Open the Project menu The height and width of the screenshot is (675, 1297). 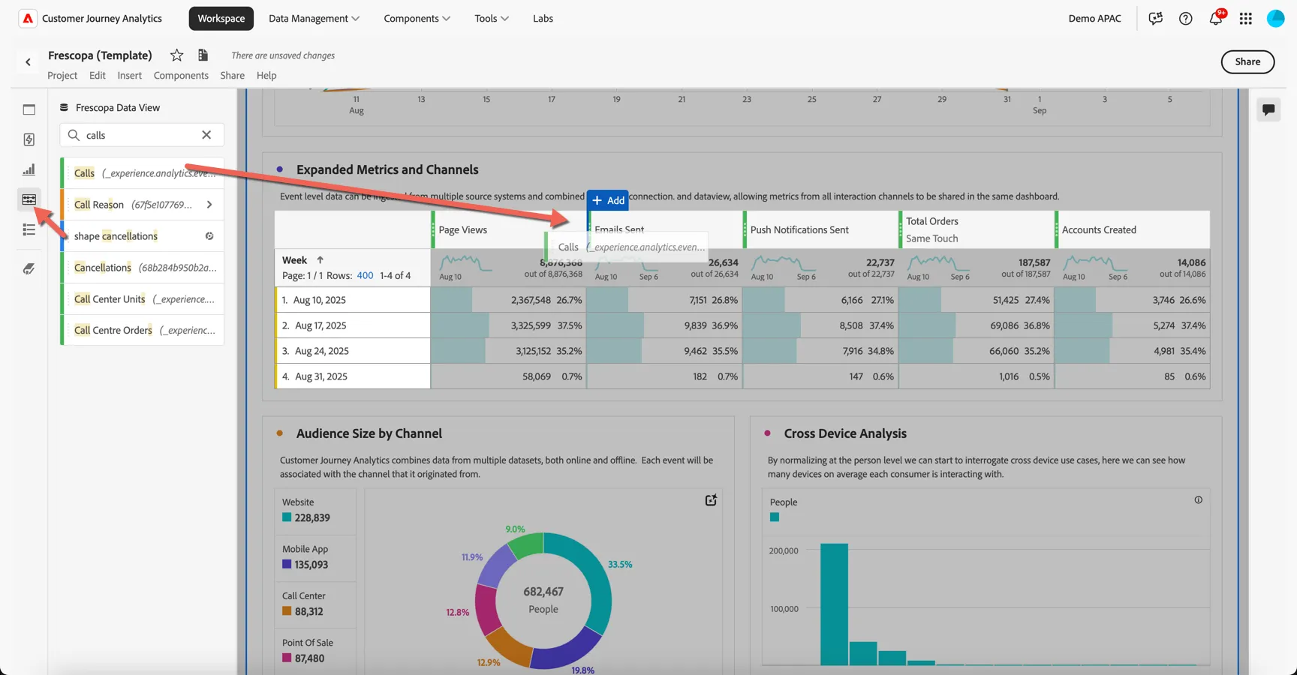[62, 76]
